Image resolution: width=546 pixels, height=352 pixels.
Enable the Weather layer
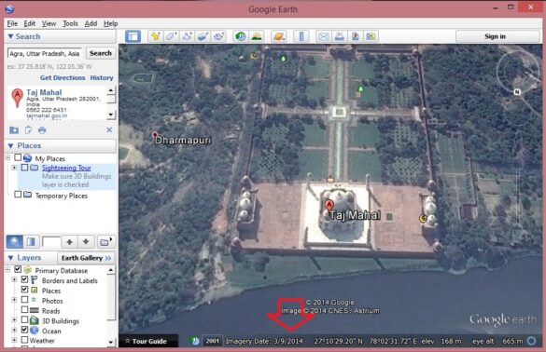pos(24,340)
